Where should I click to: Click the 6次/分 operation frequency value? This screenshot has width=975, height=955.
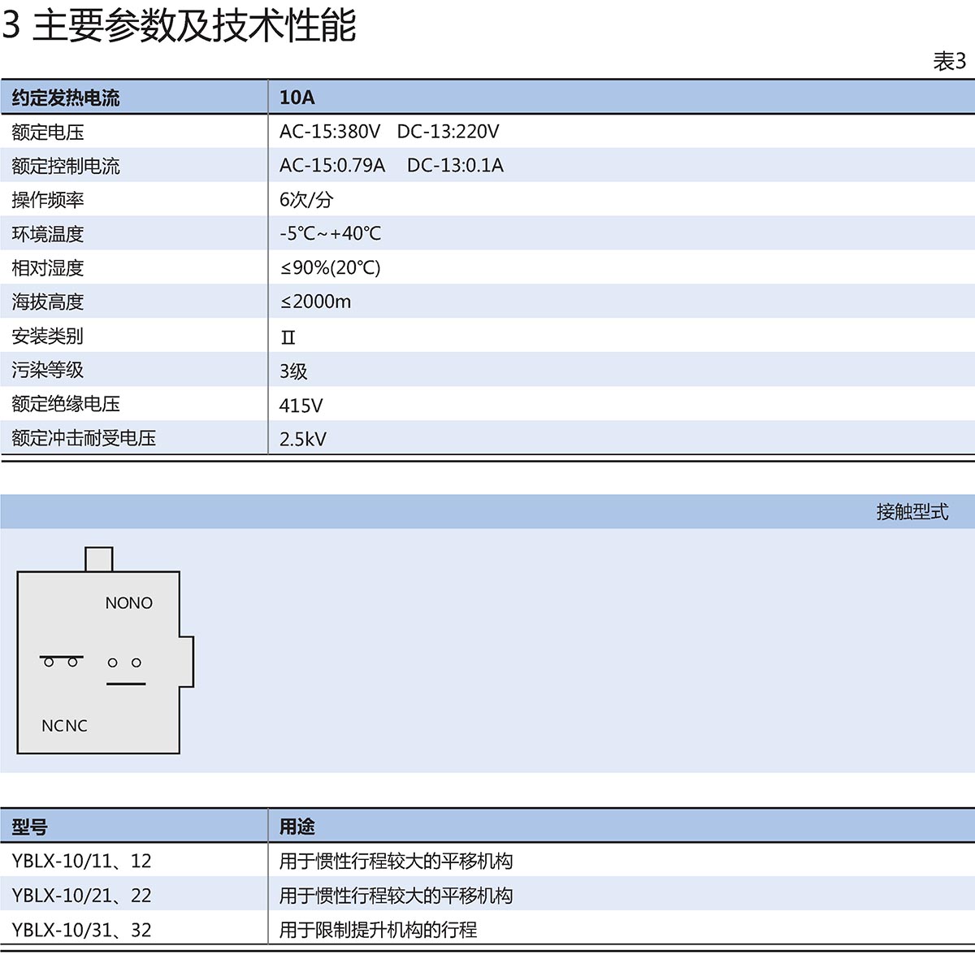[306, 200]
